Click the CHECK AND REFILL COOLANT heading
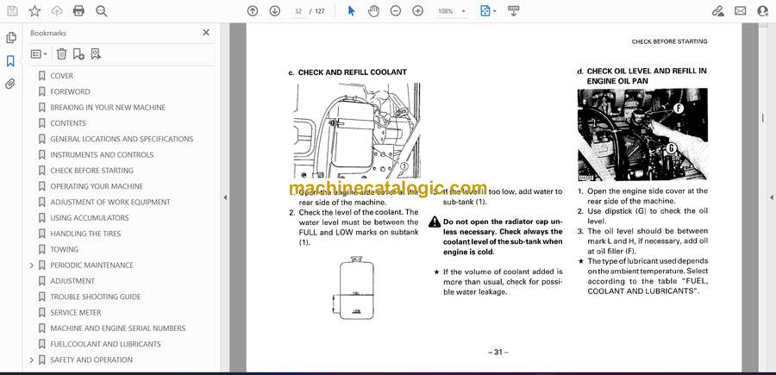 (353, 72)
